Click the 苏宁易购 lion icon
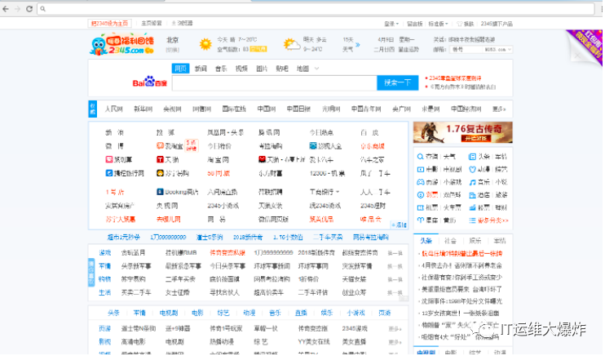Viewport: 605px width, 356px height. 160,173
